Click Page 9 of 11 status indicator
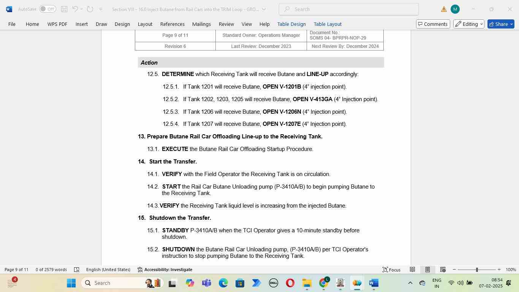 (x=16, y=270)
